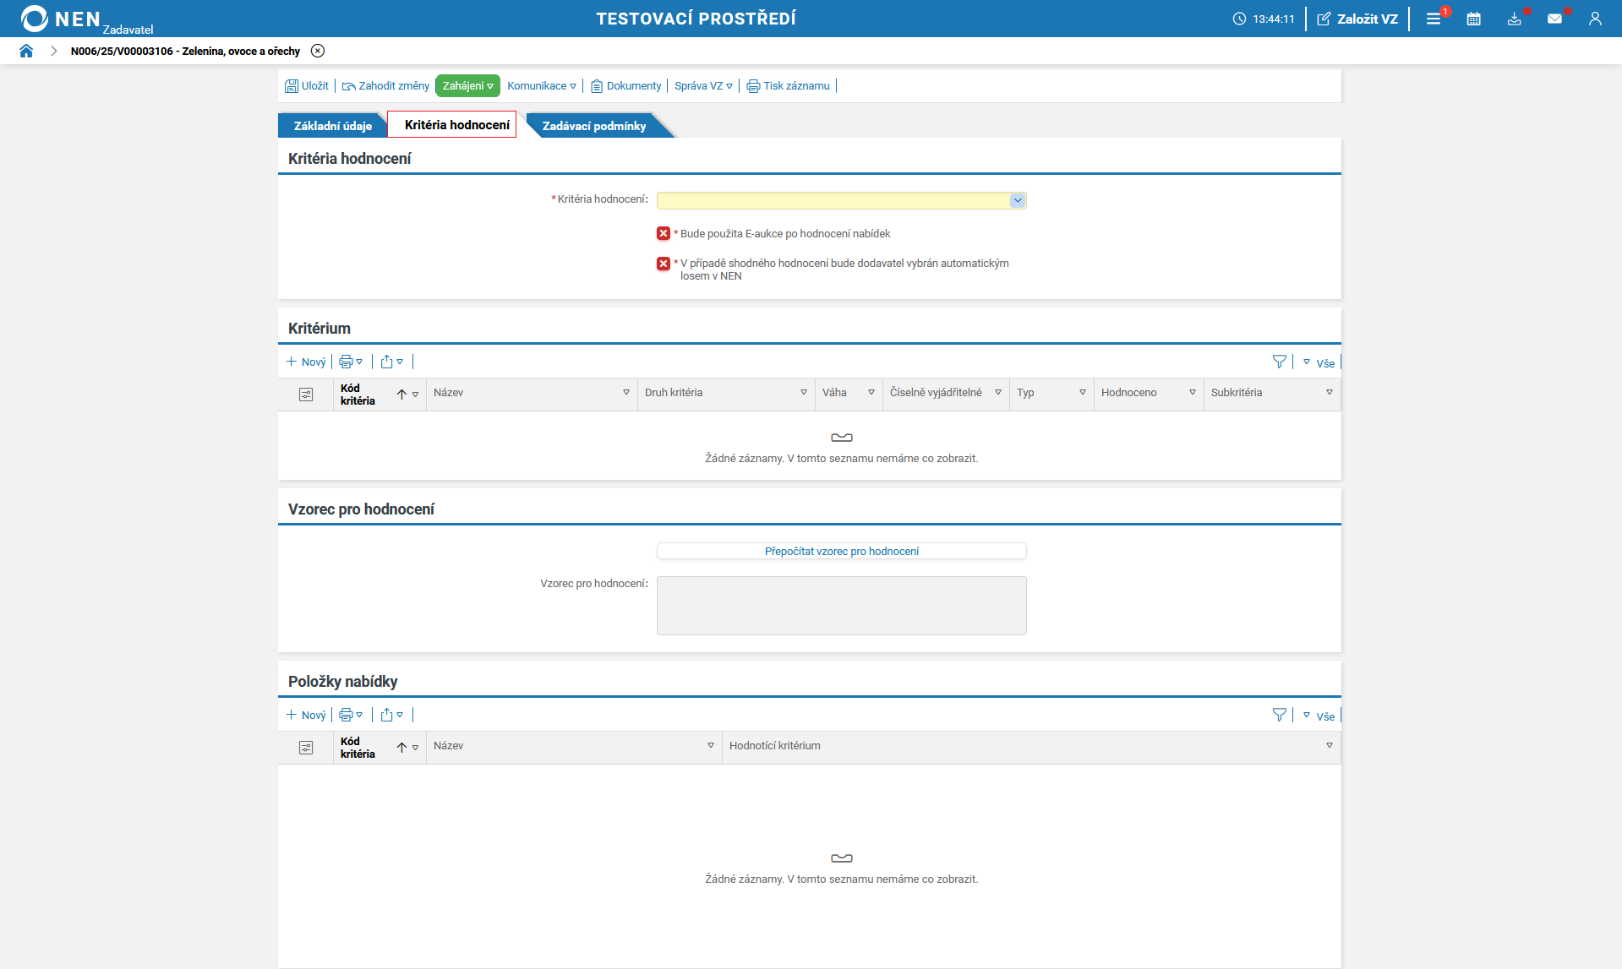Add new record in Kritérium section
The height and width of the screenshot is (969, 1622).
[x=306, y=362]
